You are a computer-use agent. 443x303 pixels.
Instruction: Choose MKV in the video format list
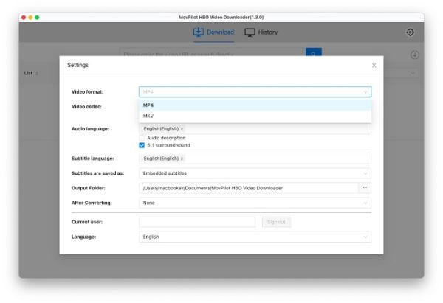click(x=255, y=116)
